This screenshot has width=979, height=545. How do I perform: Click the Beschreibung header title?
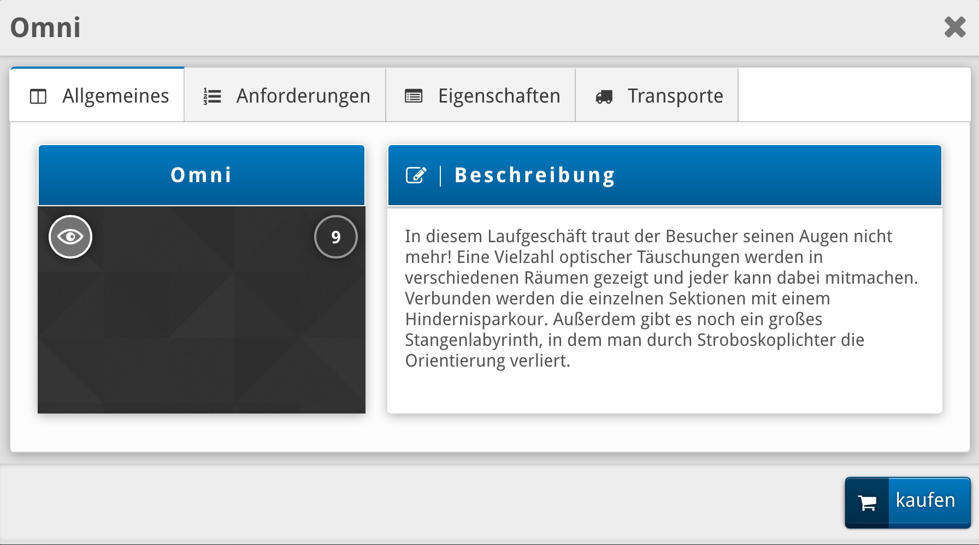pyautogui.click(x=535, y=176)
